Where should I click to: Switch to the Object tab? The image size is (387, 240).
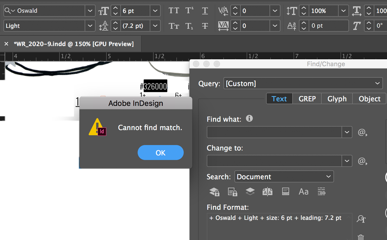pyautogui.click(x=370, y=99)
